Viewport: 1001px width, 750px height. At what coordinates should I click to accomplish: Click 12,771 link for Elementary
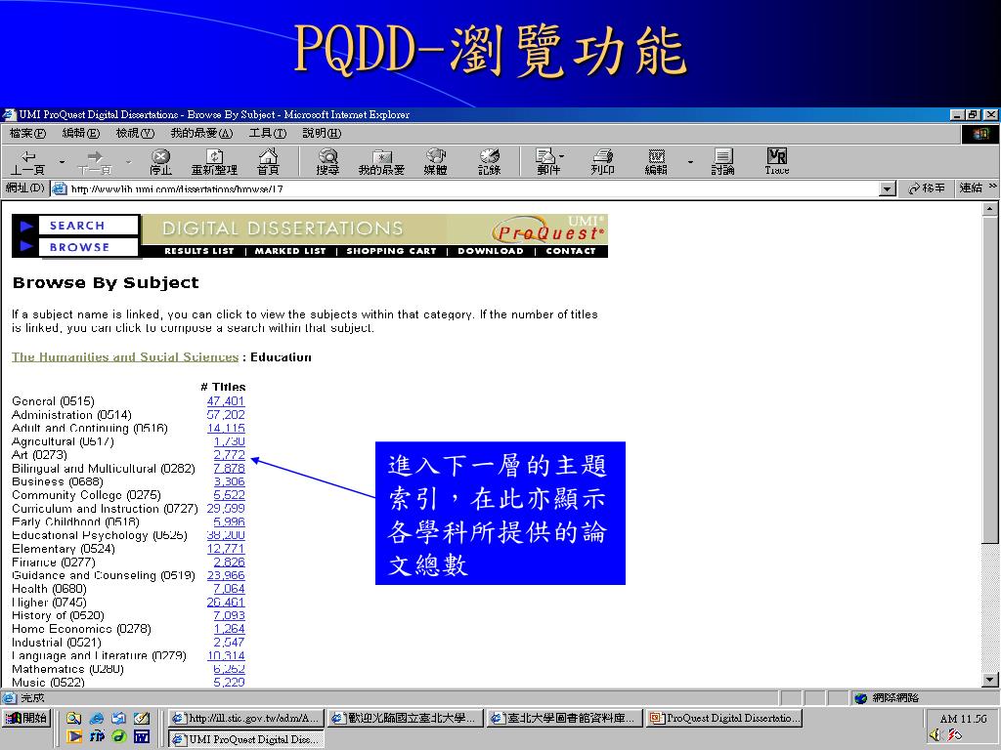pos(226,549)
